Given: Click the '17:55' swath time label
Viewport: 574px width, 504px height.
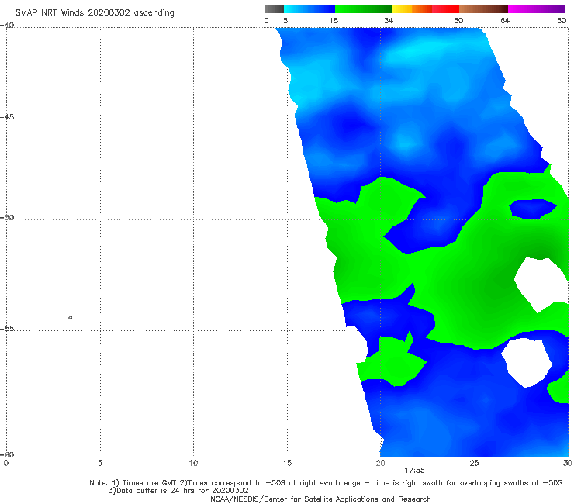Looking at the screenshot, I should [x=414, y=471].
